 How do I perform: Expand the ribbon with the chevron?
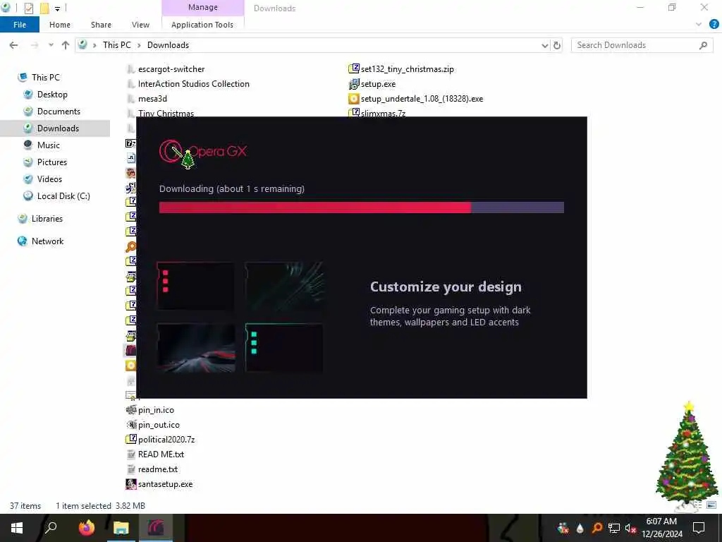(x=699, y=25)
